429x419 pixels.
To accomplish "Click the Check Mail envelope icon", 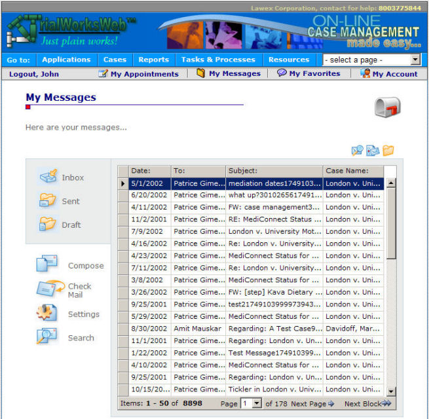I will pos(50,289).
